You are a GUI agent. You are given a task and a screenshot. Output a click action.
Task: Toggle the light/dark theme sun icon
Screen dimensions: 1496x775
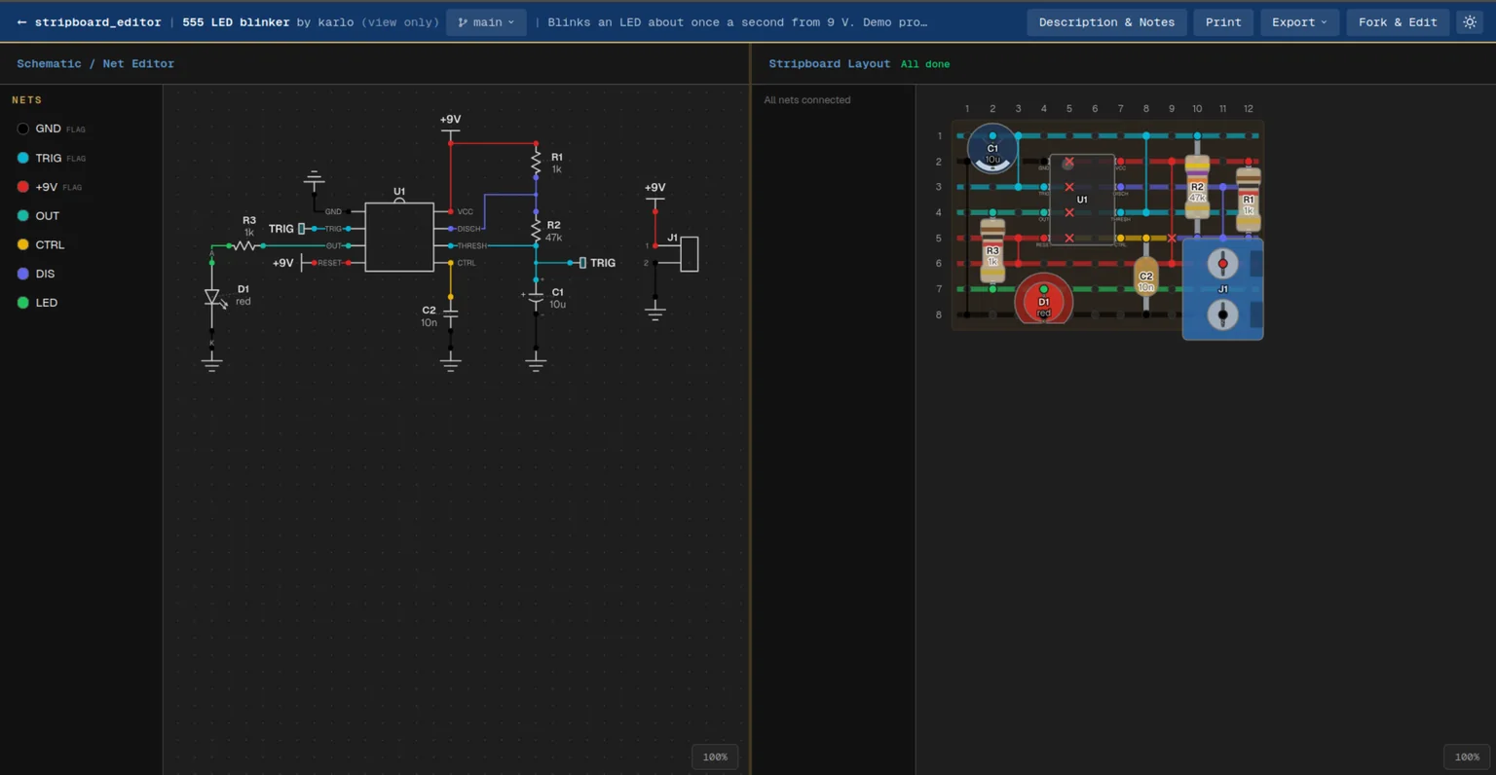coord(1470,22)
